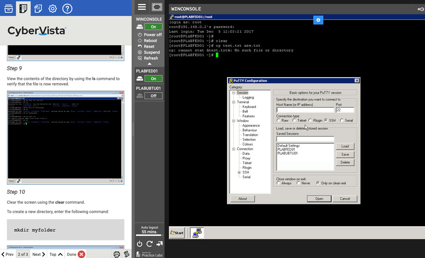The image size is (425, 258).
Task: Click the reload lab circular arrow icon
Action: tap(149, 244)
